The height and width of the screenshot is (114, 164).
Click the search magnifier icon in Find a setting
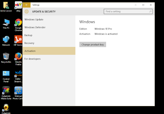150,11
